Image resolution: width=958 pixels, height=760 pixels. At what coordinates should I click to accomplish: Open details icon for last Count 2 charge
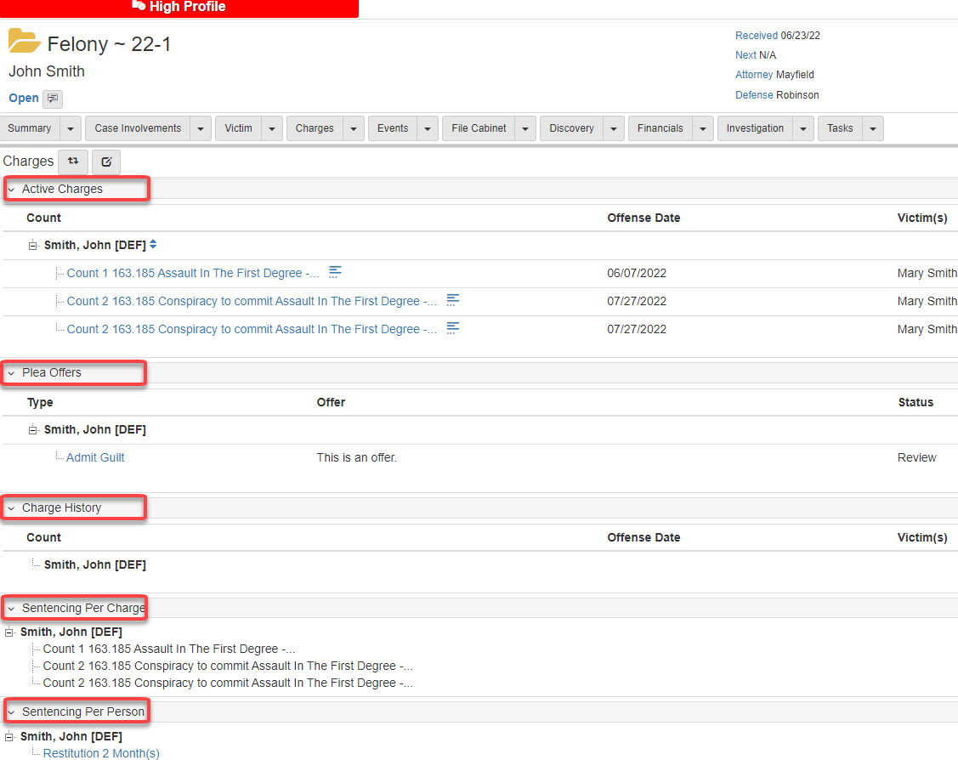(x=453, y=328)
